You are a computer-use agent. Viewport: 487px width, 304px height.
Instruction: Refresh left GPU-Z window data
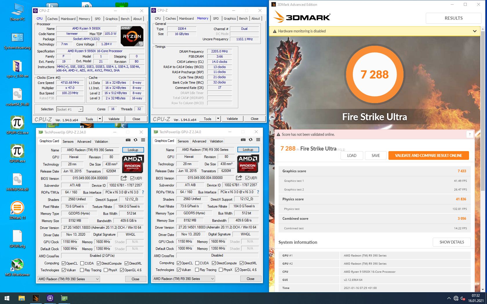point(135,140)
